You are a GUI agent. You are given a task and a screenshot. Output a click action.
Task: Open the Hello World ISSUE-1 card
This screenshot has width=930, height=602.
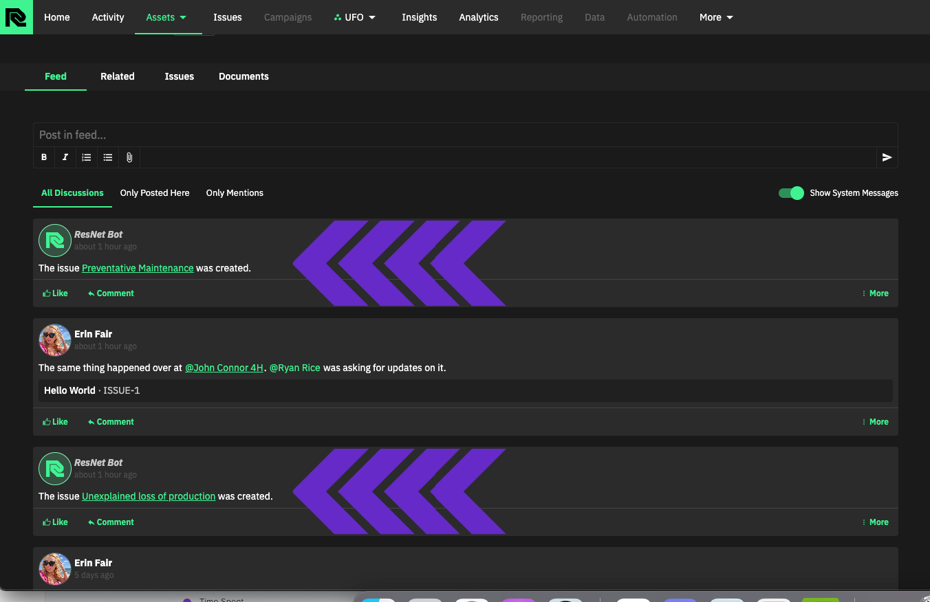tap(466, 390)
